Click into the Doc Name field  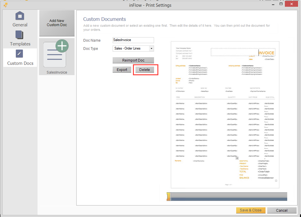[x=133, y=40]
